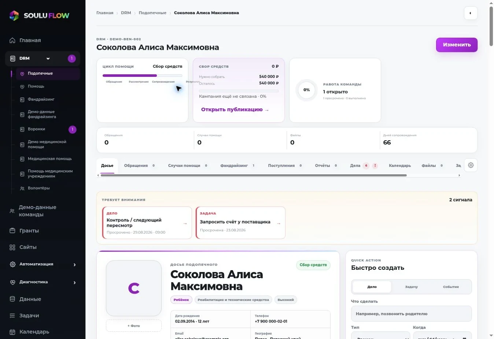Open Запросить счёт у поставщика task card
This screenshot has height=339, width=494.
[x=240, y=223]
